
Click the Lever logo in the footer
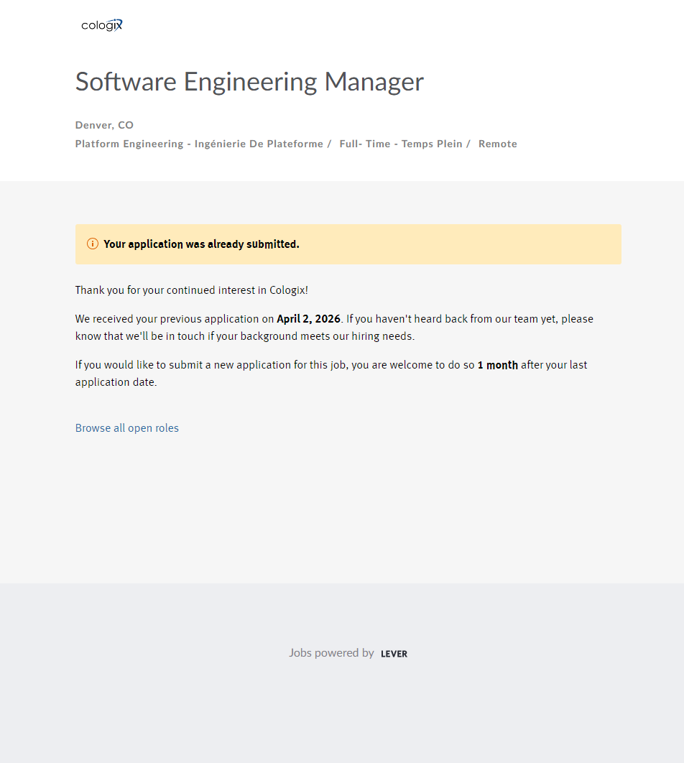click(x=394, y=654)
